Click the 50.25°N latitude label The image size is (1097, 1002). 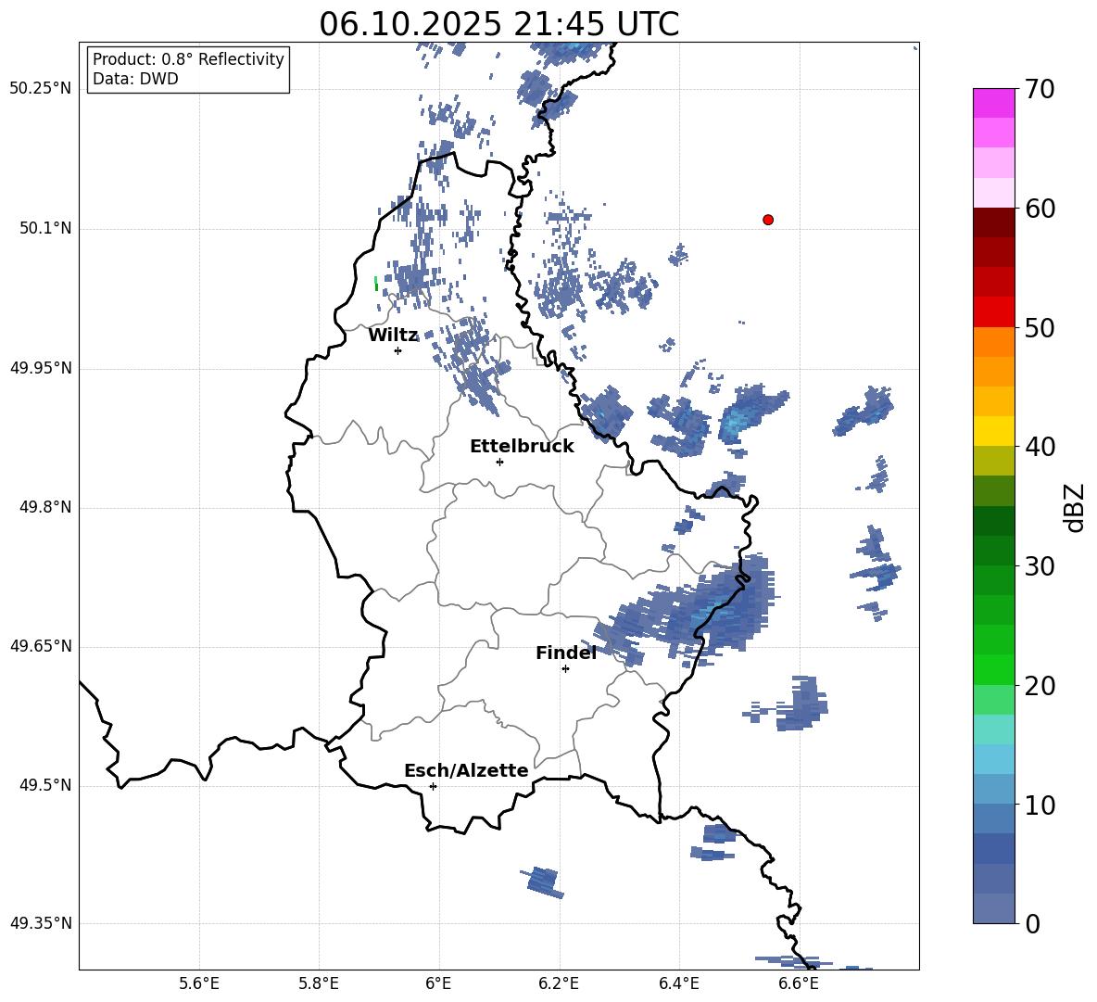coord(41,89)
